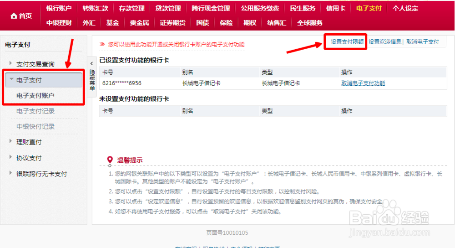Select 支付交易查询 in sidebar
Screen dimensions: 455x248
(x=35, y=64)
